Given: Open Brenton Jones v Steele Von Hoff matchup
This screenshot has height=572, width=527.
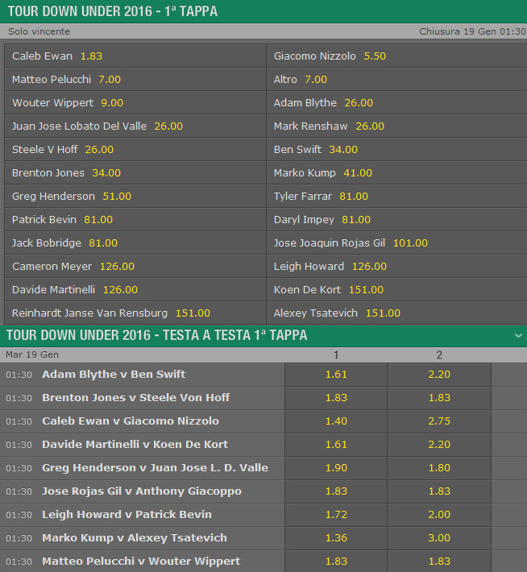Looking at the screenshot, I should pos(135,398).
